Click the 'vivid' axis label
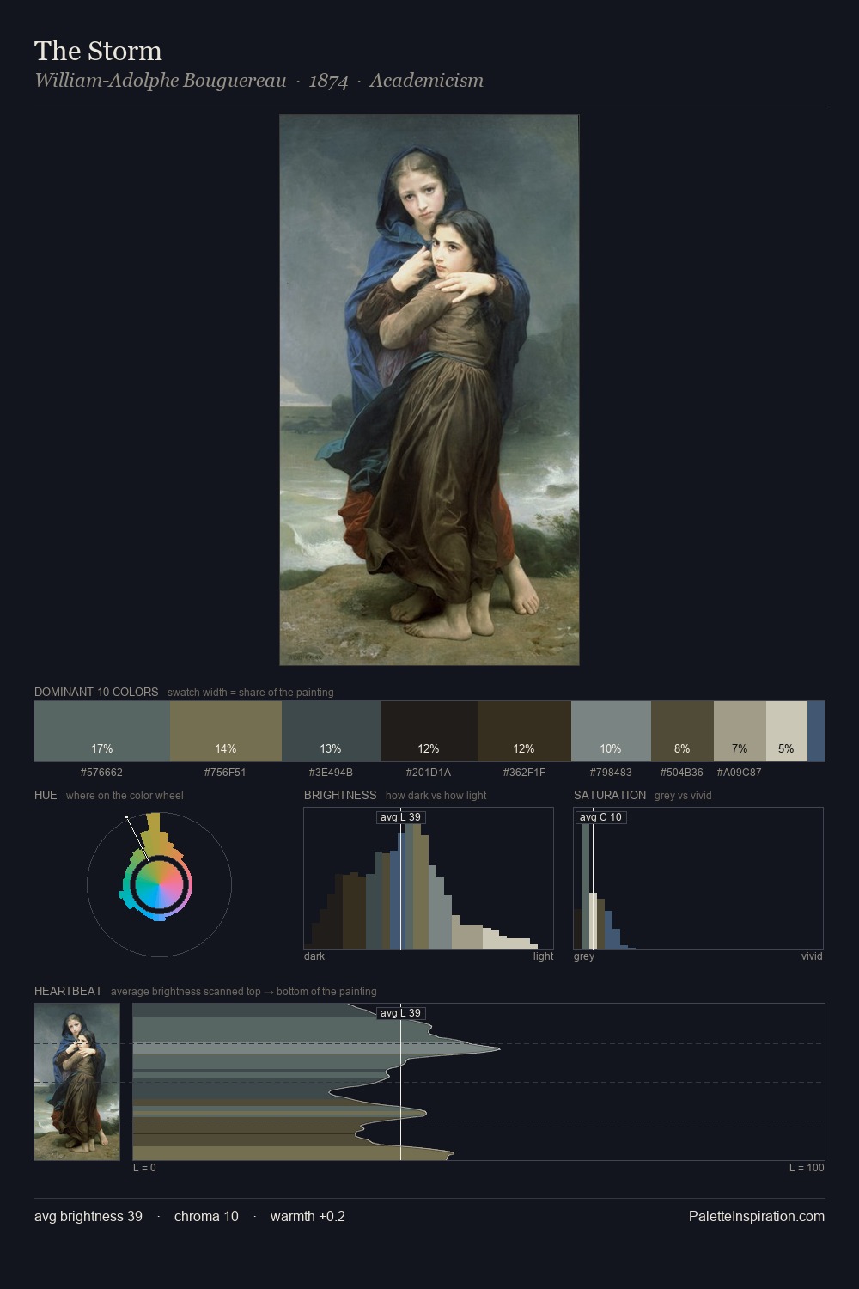The height and width of the screenshot is (1289, 859). pos(812,956)
